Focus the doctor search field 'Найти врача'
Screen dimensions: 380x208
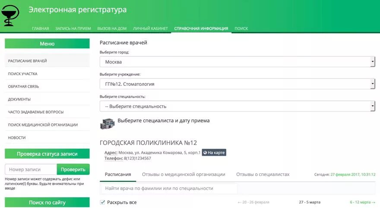(x=169, y=189)
